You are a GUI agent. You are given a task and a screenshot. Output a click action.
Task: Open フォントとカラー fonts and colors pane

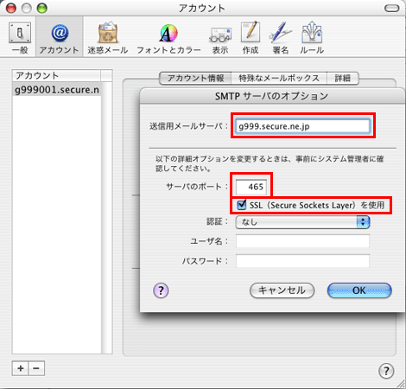coord(168,38)
